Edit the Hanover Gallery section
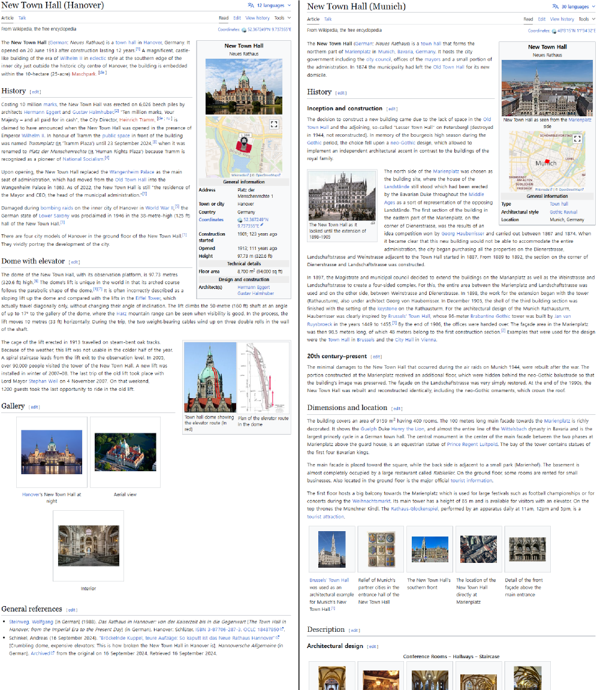This screenshot has width=597, height=690. tap(34, 407)
